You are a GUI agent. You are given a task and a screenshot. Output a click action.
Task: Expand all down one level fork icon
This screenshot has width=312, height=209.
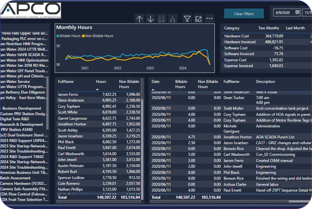[x=173, y=19]
